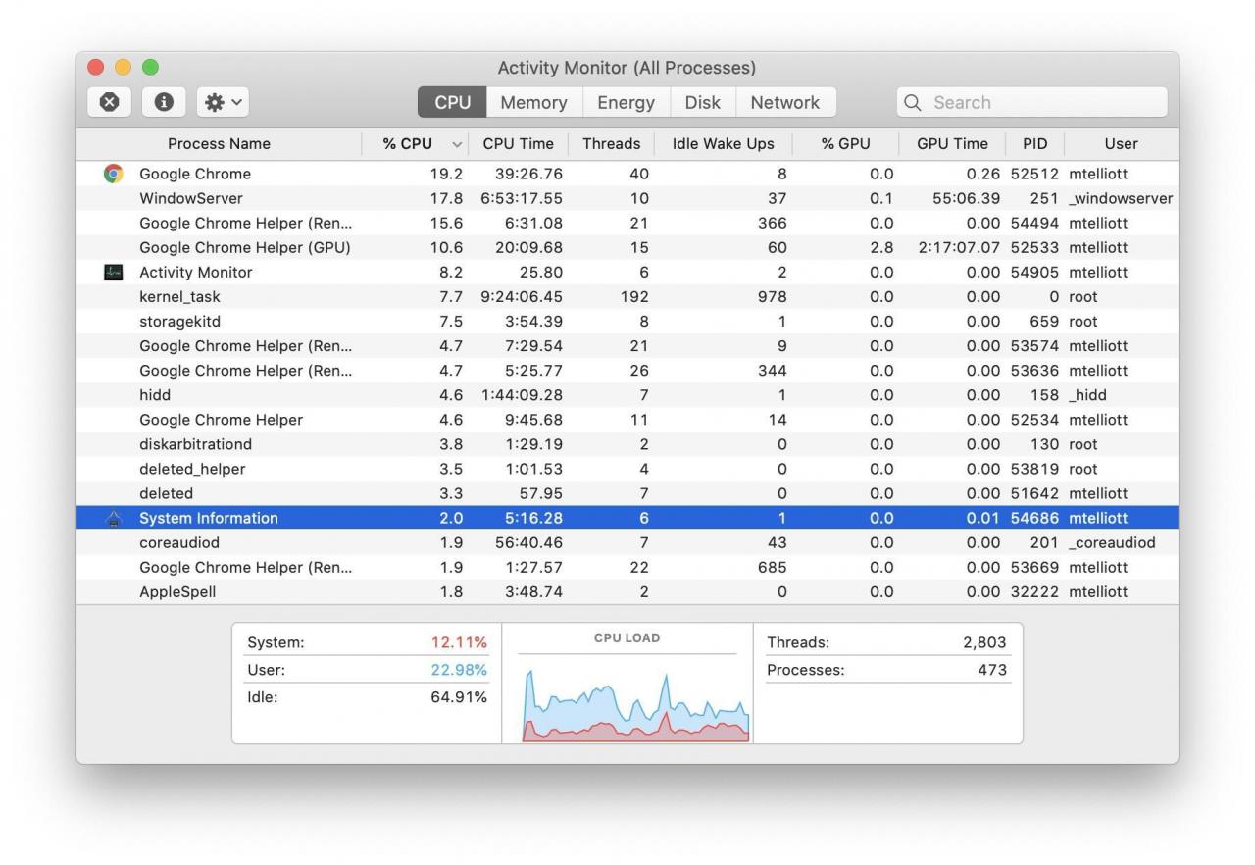Select the coreaudiod process row

[x=627, y=542]
